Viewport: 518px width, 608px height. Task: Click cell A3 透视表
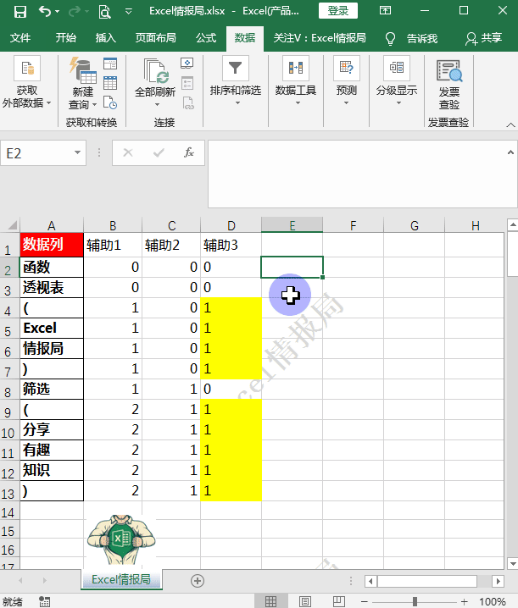coord(52,287)
